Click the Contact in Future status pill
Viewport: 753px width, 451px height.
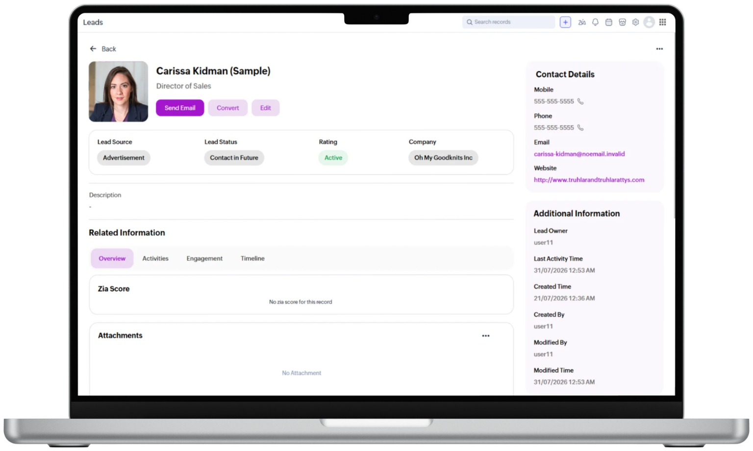[x=234, y=158]
